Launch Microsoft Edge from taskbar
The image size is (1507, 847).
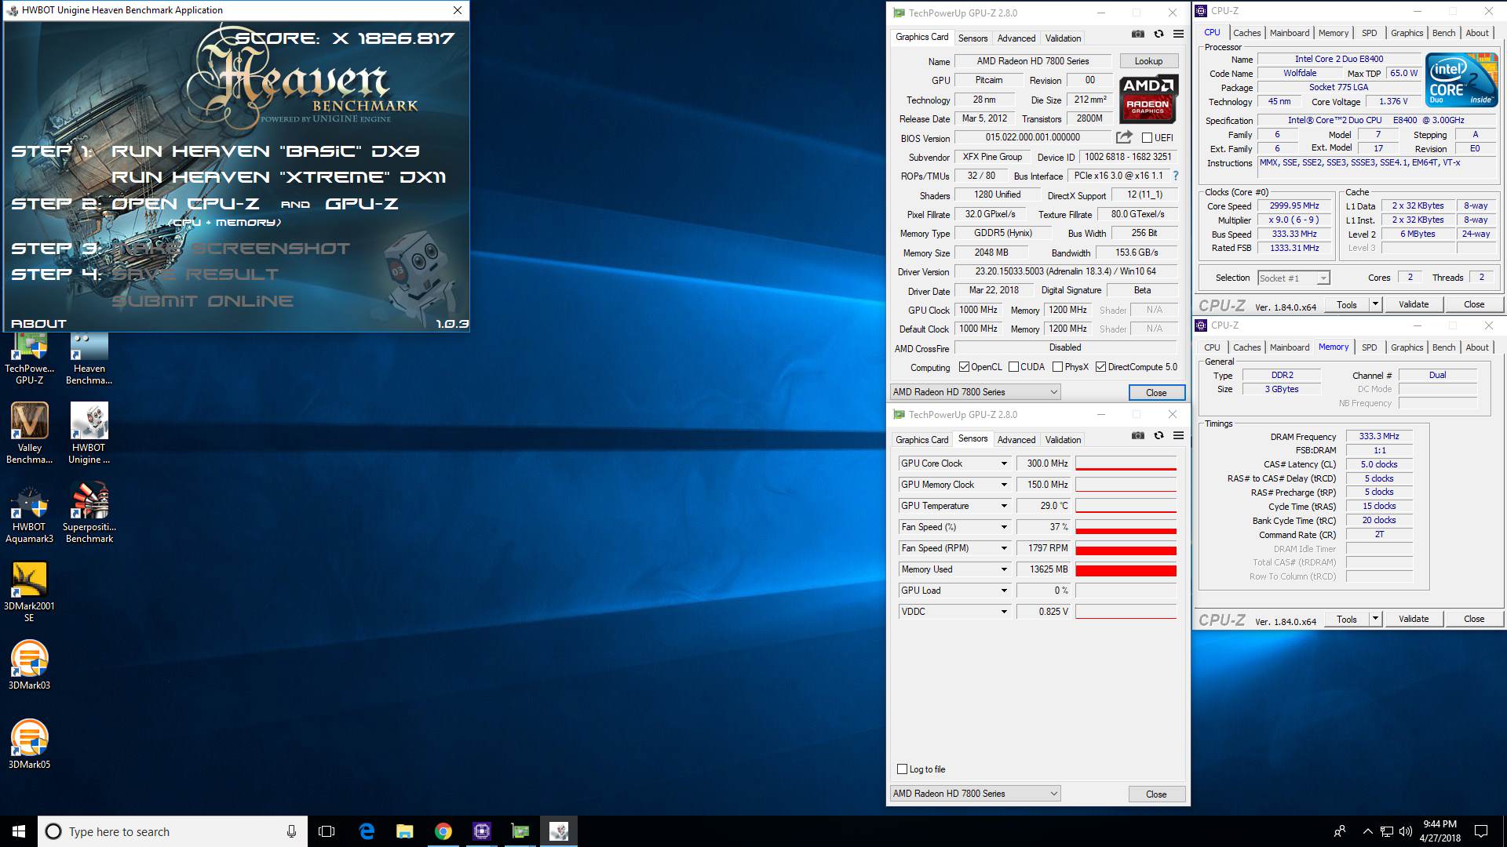(367, 831)
